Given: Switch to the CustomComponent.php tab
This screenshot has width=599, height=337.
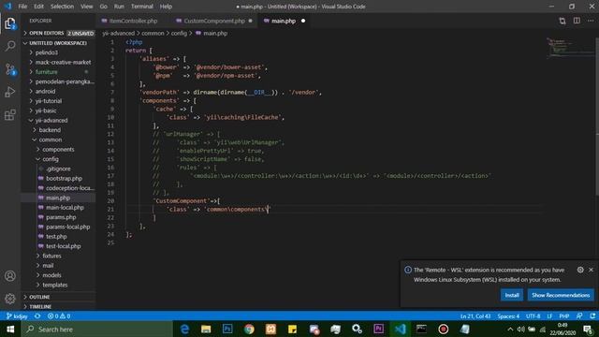Looking at the screenshot, I should 214,21.
